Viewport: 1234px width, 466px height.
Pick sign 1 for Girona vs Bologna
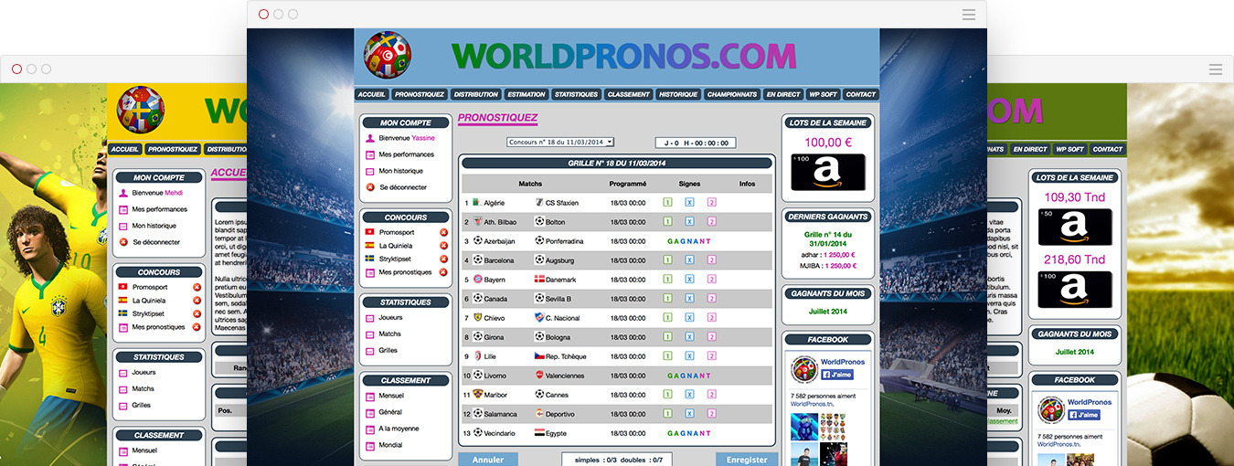667,337
